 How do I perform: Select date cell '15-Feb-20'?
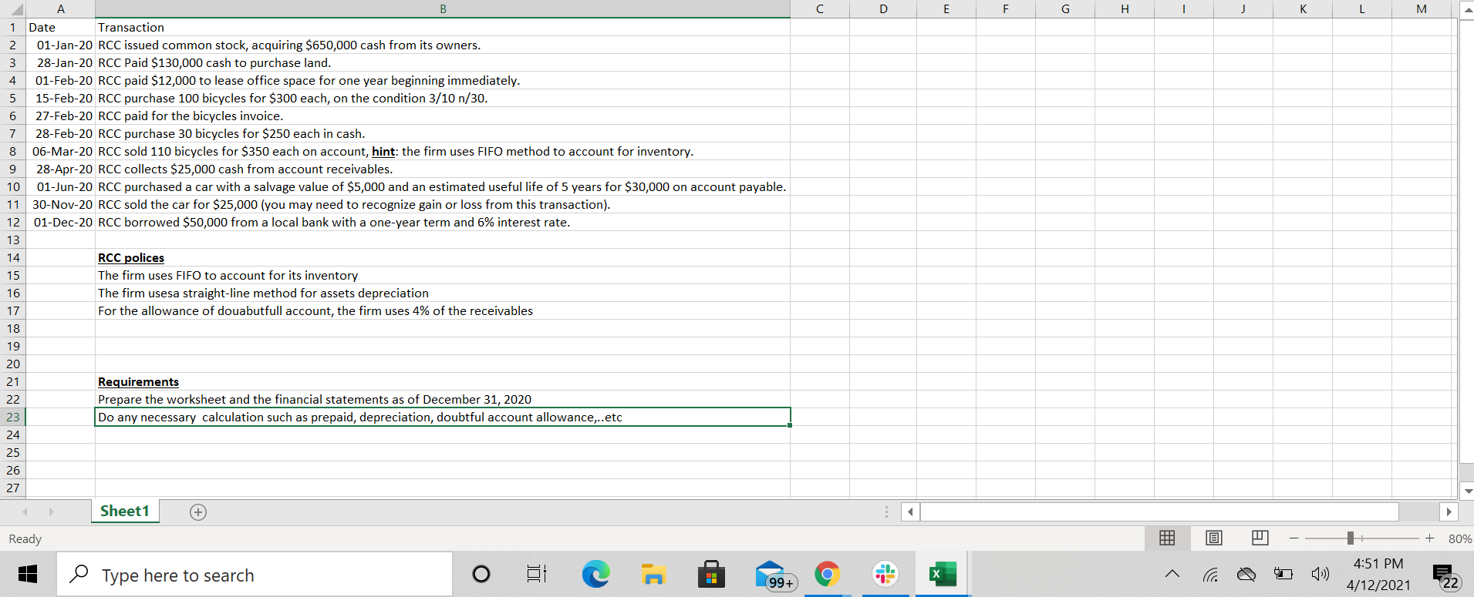click(60, 98)
